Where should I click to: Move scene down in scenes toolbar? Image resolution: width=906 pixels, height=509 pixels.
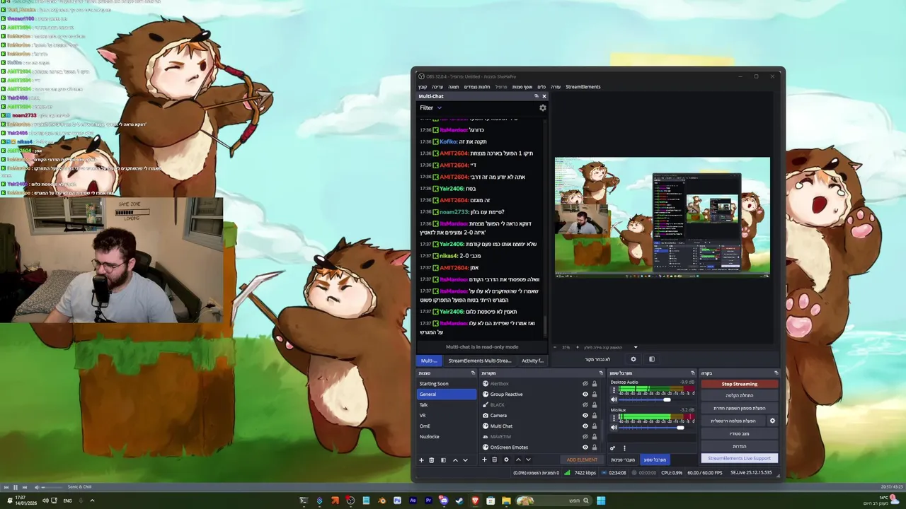click(x=465, y=460)
